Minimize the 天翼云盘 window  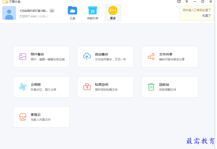tap(195, 2)
